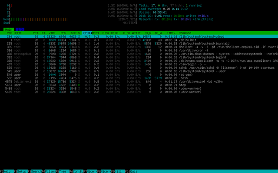The width and height of the screenshot is (278, 173).
Task: Click F7 Nice - to lower niceness
Action: [x=90, y=171]
